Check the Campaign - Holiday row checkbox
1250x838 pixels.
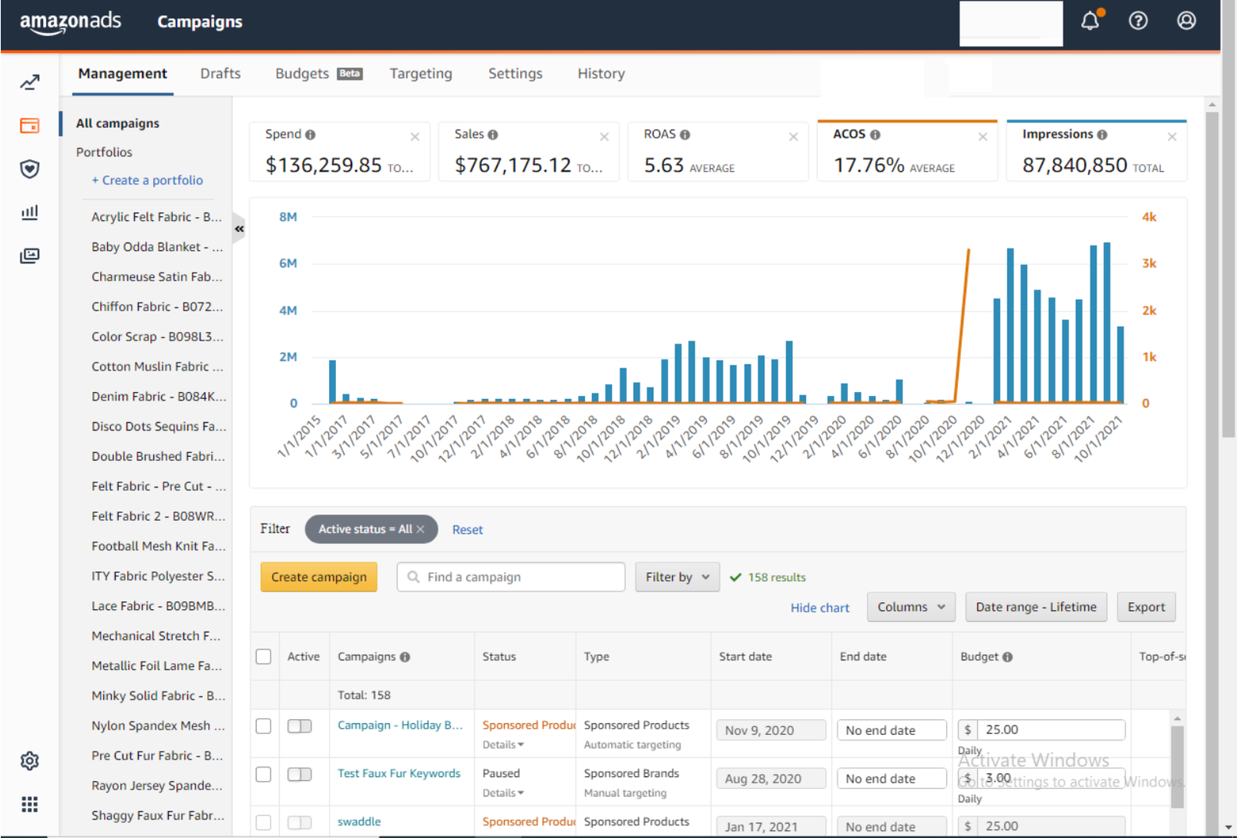click(x=263, y=726)
